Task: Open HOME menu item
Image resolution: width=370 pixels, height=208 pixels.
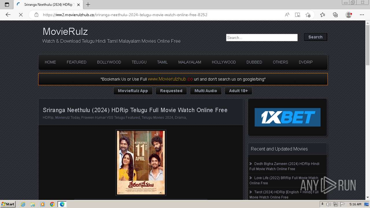Action: [50, 62]
